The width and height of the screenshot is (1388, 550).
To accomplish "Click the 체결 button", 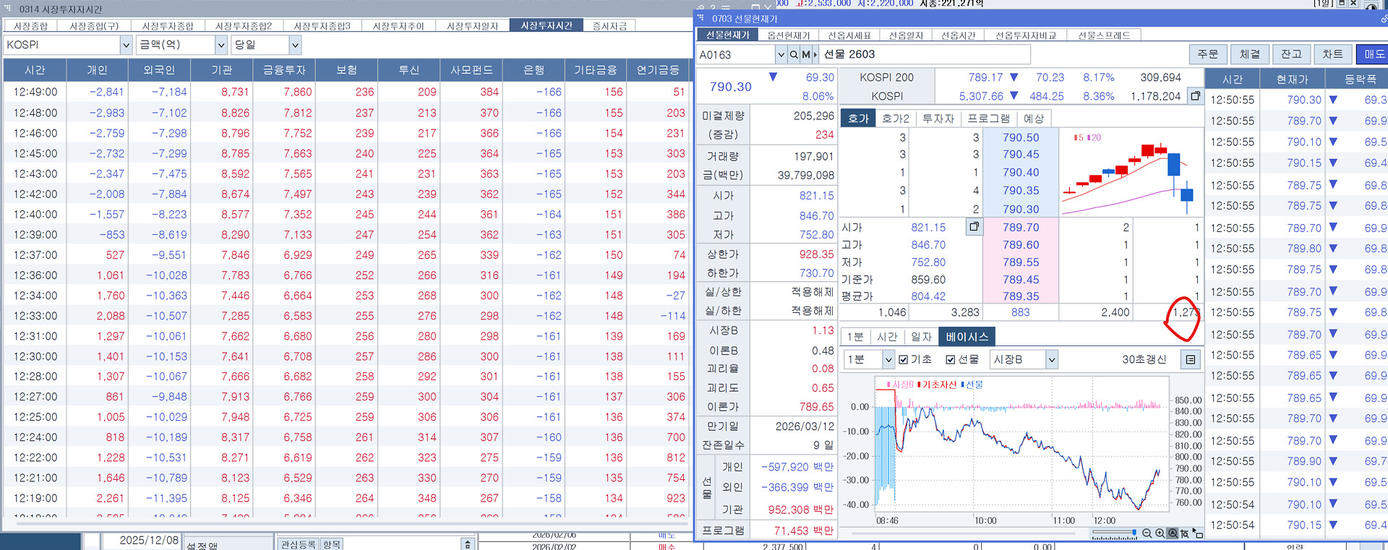I will (x=1250, y=54).
